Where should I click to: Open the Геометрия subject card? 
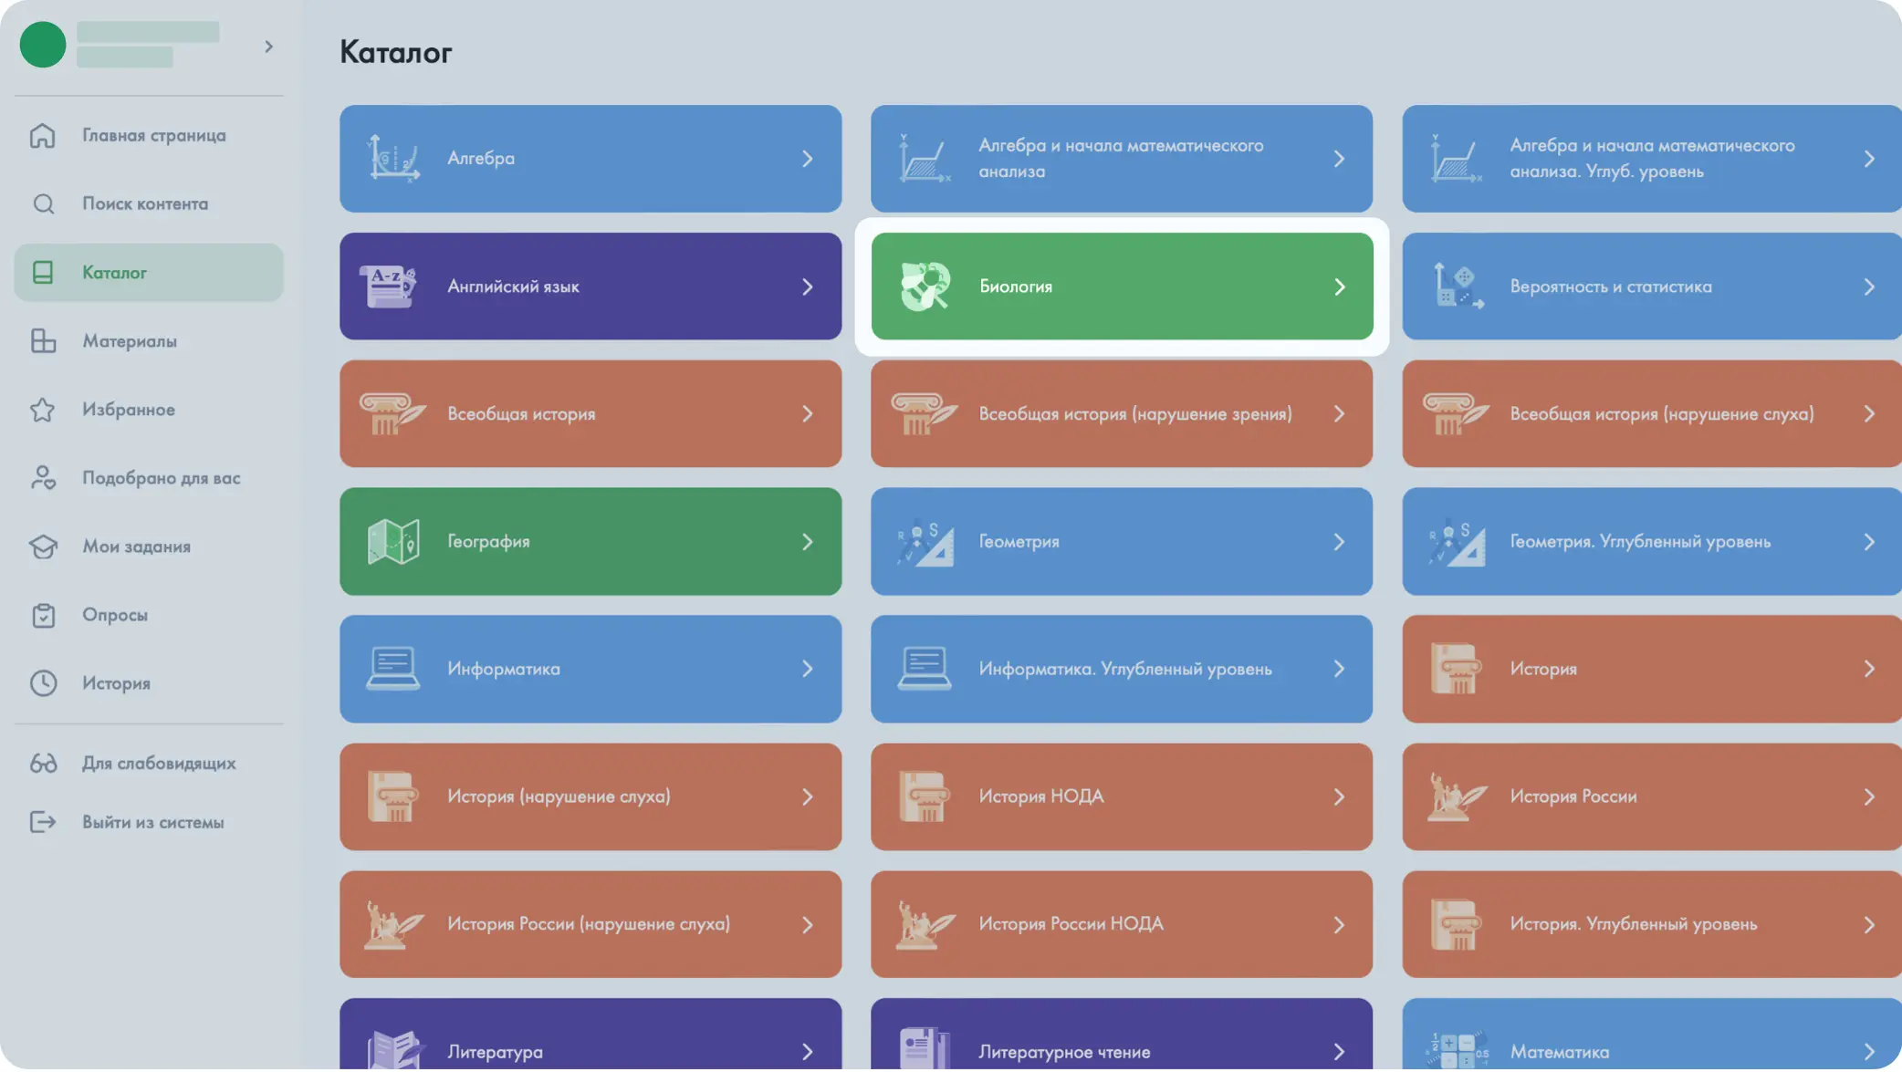click(x=1121, y=542)
